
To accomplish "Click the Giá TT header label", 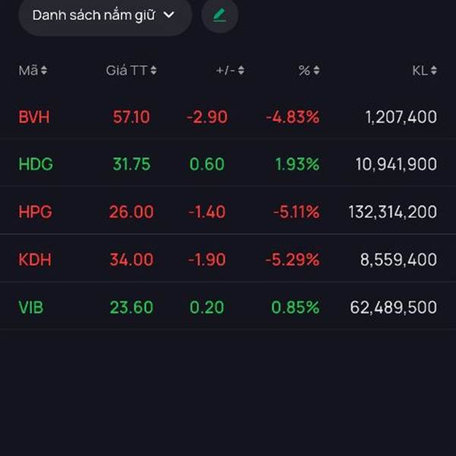I will (x=126, y=71).
